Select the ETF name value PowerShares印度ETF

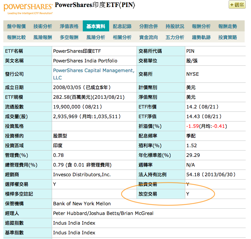pyautogui.click(x=77, y=51)
